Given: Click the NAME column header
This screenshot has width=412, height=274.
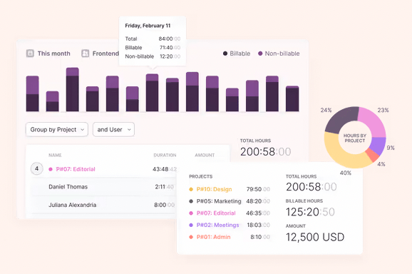Looking at the screenshot, I should point(55,155).
